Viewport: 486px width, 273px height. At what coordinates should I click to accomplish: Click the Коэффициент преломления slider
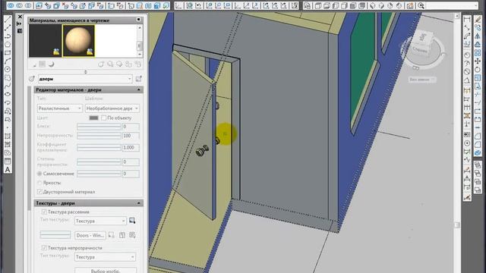click(x=99, y=148)
